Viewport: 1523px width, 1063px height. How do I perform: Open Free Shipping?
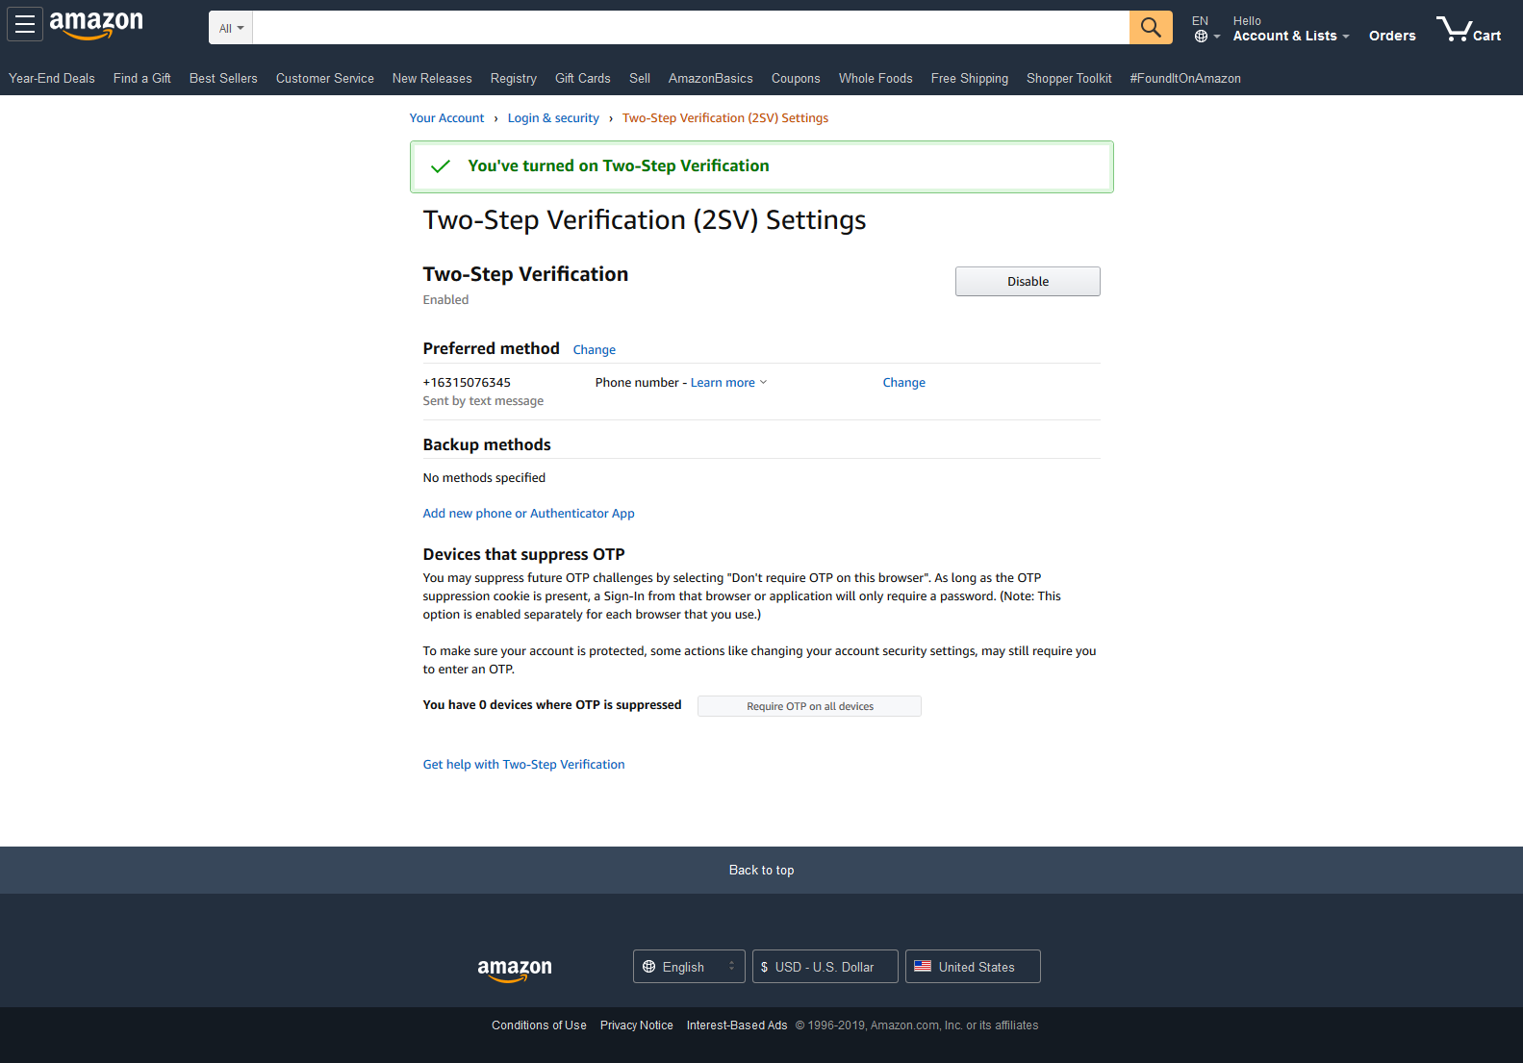coord(970,79)
